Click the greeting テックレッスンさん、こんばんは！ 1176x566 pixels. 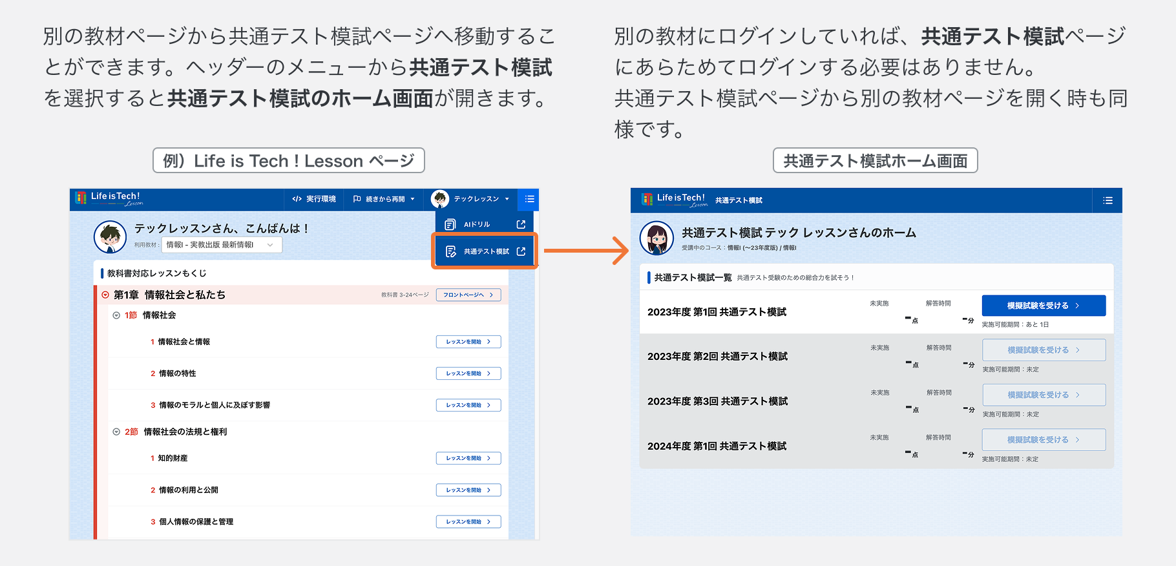click(222, 228)
